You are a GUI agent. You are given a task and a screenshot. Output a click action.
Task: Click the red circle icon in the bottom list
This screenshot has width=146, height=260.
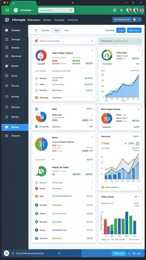36,188
